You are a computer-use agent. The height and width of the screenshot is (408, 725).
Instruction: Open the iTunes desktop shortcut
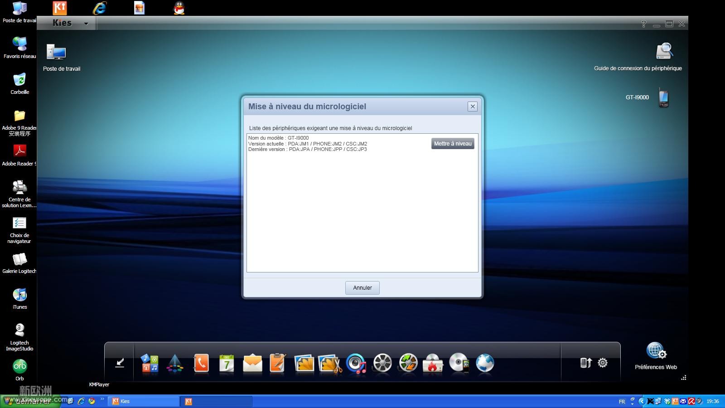19,295
